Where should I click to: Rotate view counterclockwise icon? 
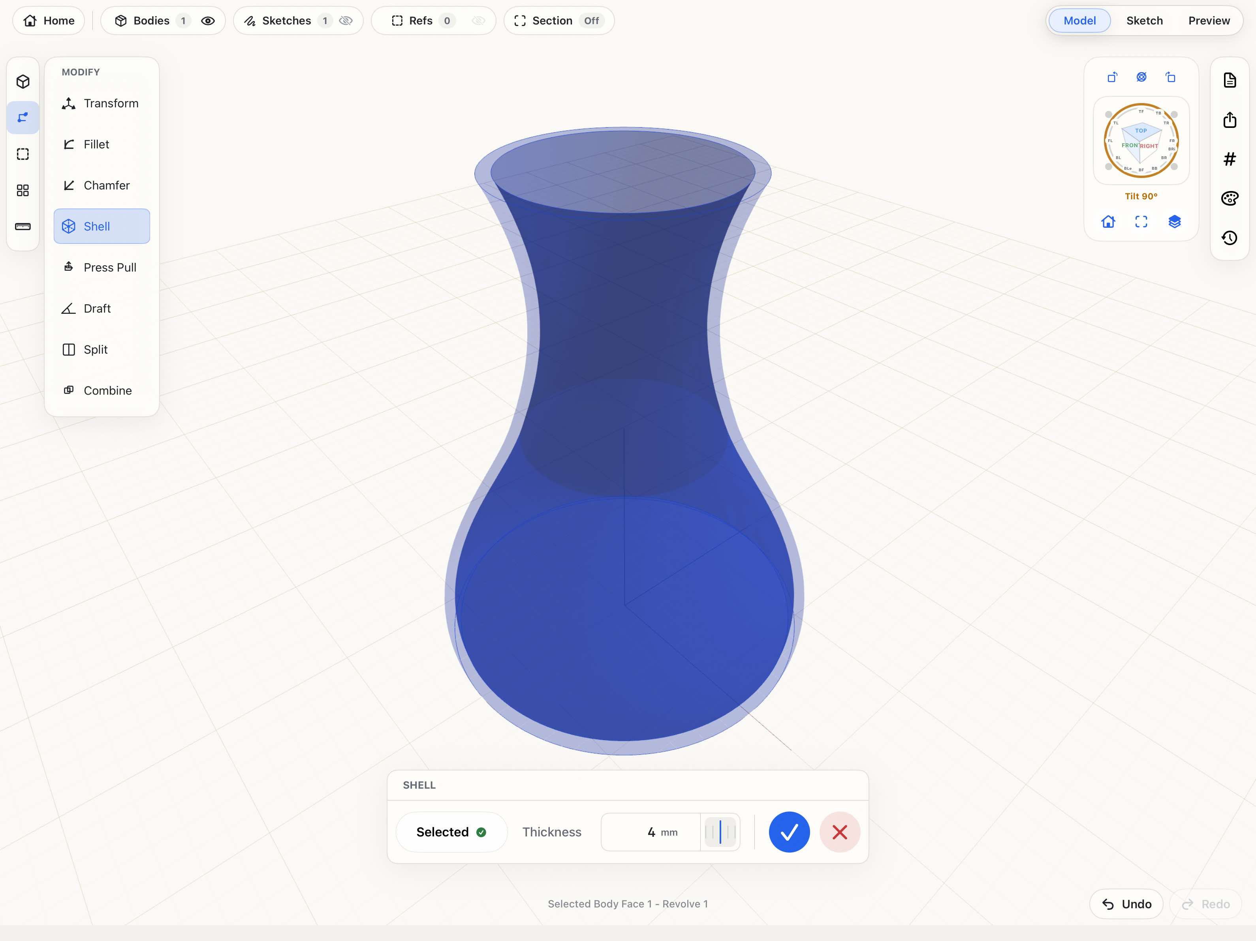(1112, 77)
